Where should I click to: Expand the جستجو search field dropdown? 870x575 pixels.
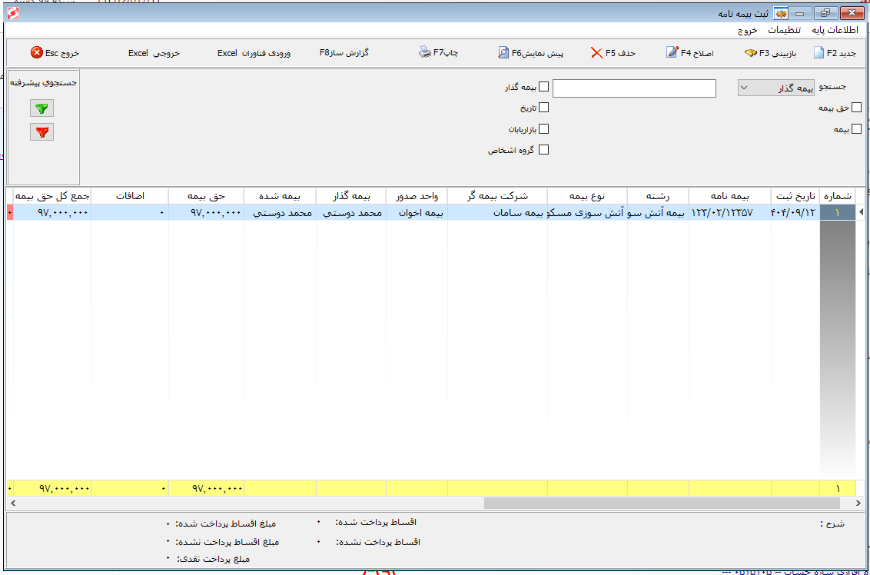[x=744, y=88]
